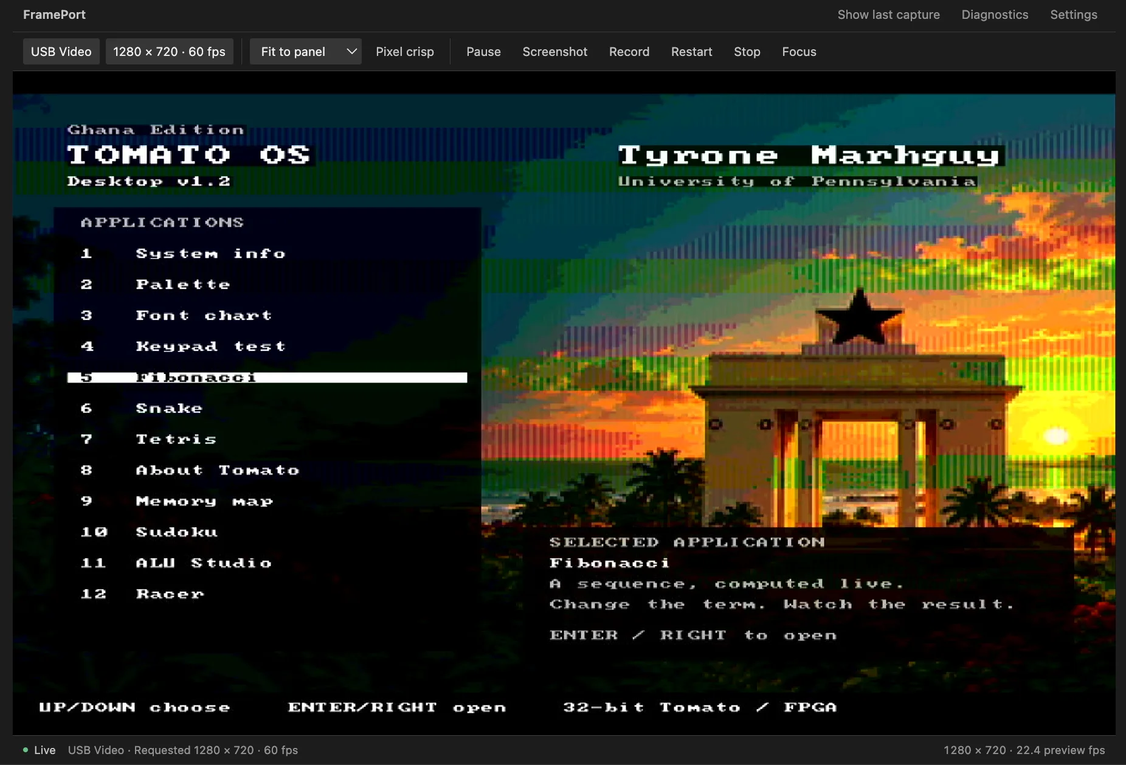
Task: Click the 1280 × 720 · 60 fps format button
Action: pos(169,52)
